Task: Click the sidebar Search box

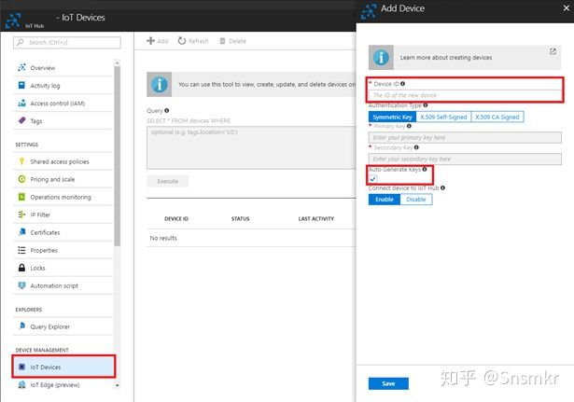Action: click(67, 42)
